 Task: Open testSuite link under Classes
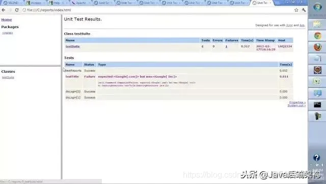click(x=8, y=77)
